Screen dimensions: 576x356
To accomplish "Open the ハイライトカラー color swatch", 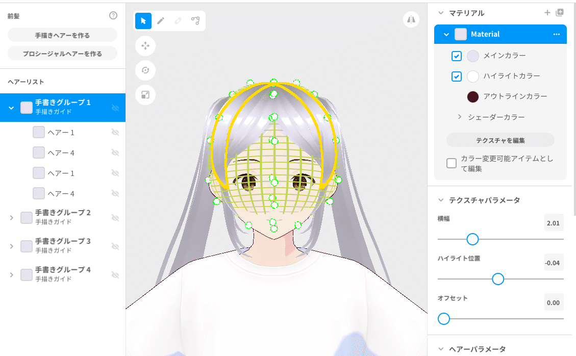I will point(473,77).
